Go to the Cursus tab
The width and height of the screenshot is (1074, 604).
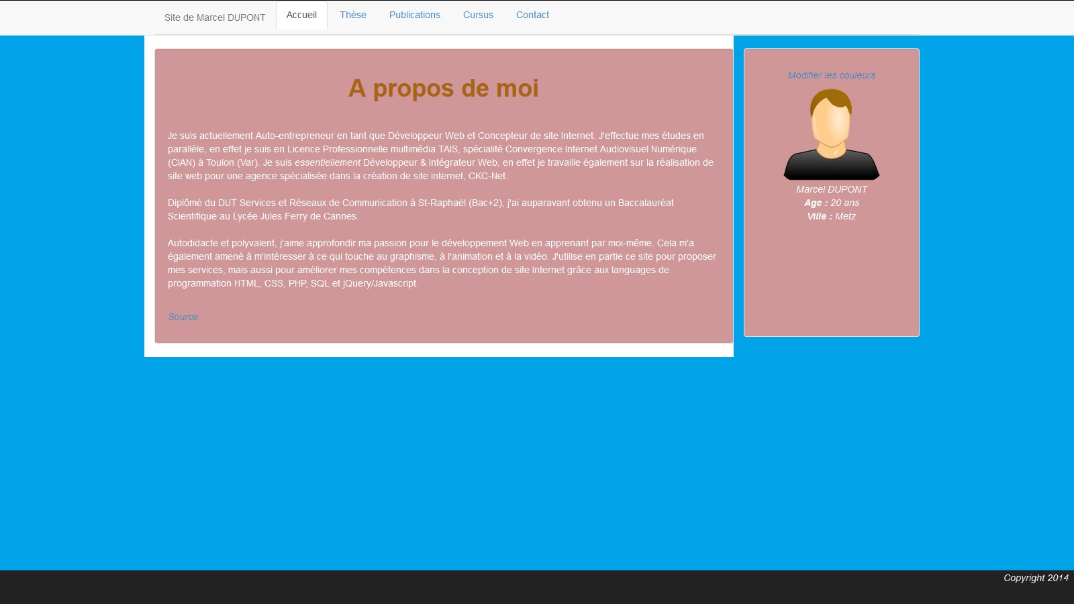(x=478, y=15)
